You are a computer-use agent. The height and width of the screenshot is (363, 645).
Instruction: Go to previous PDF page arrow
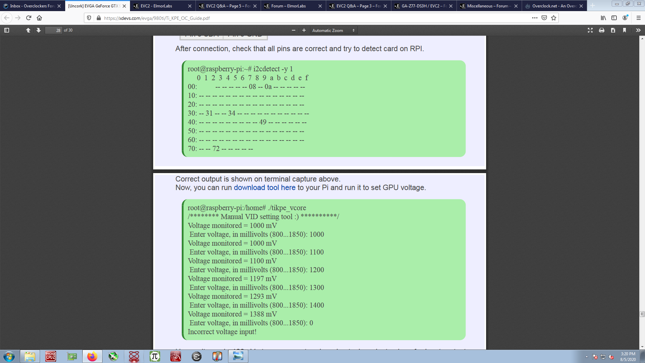28,30
